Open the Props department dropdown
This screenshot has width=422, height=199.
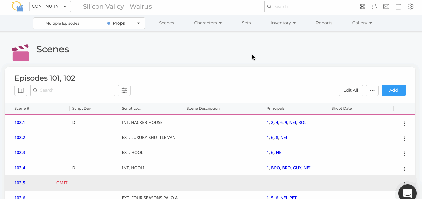coord(123,23)
